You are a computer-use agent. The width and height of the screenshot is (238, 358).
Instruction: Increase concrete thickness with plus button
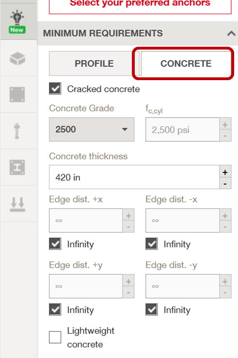pyautogui.click(x=225, y=171)
